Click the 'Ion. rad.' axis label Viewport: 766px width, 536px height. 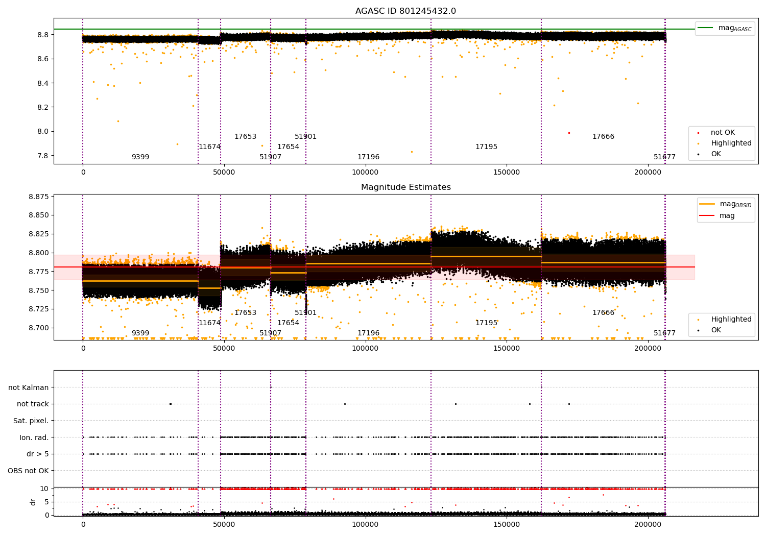34,437
